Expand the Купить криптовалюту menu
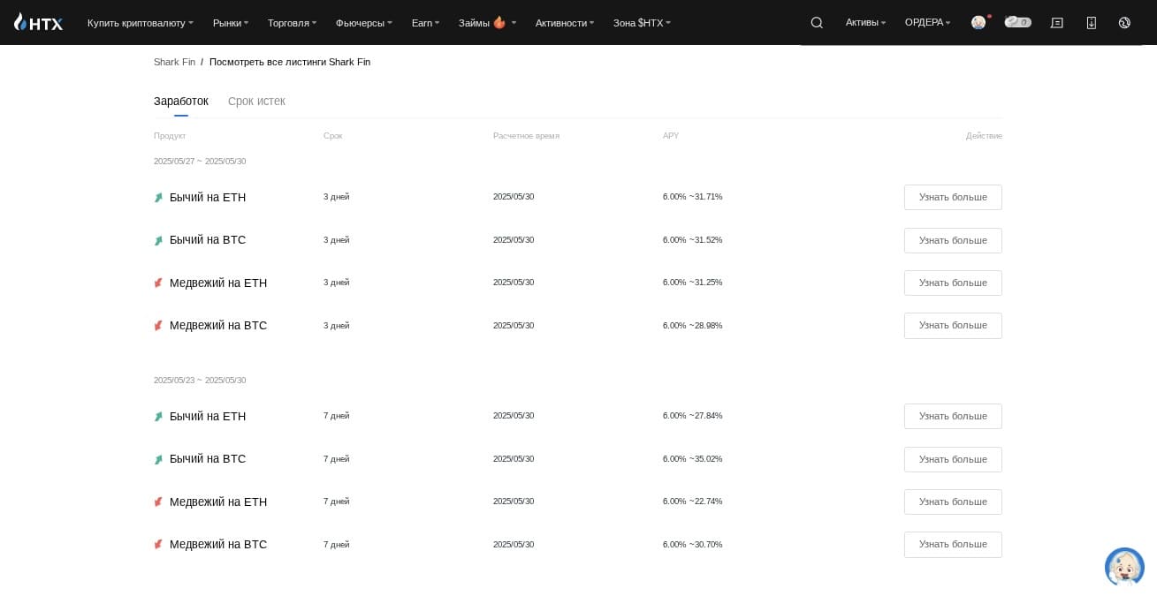Screen dimensions: 1157x596 141,23
